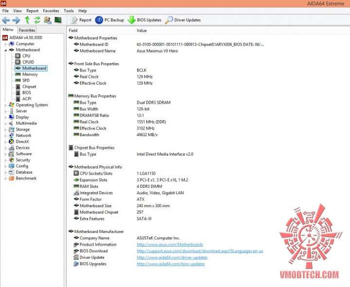The image size is (350, 287).
Task: Open Driver Updates in toolbar
Action: (183, 20)
